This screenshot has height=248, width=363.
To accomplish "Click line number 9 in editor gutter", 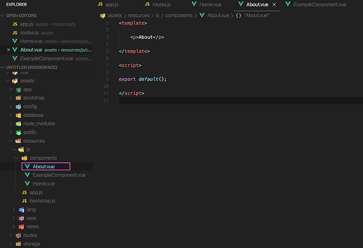I will 107,79.
